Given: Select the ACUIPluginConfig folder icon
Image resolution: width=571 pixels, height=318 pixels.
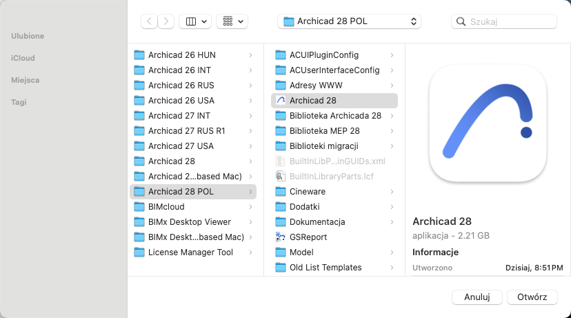Looking at the screenshot, I should click(x=281, y=55).
